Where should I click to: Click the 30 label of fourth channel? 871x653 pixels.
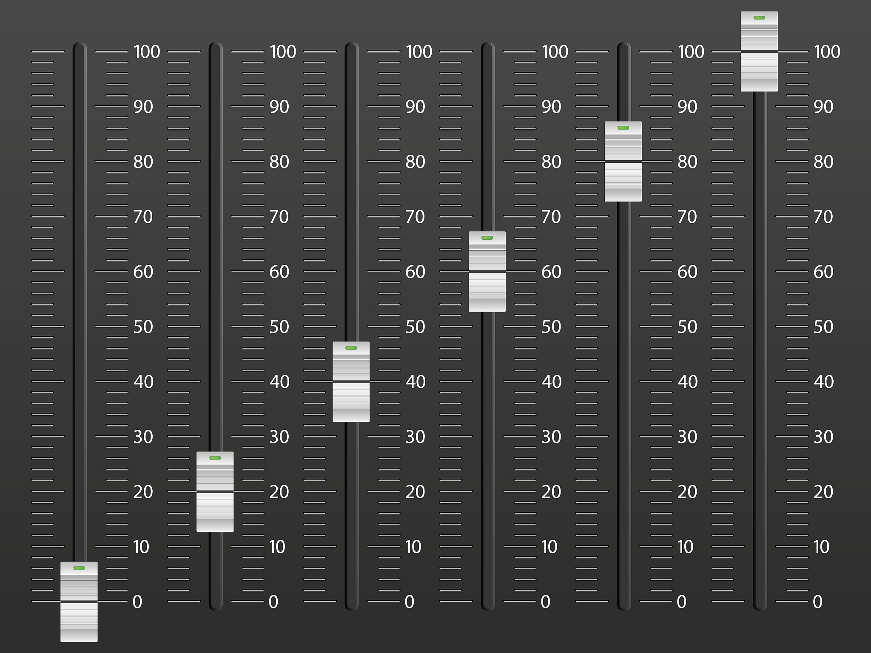(x=551, y=437)
